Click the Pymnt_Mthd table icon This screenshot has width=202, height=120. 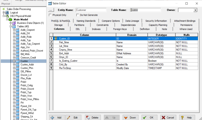pos(17,113)
